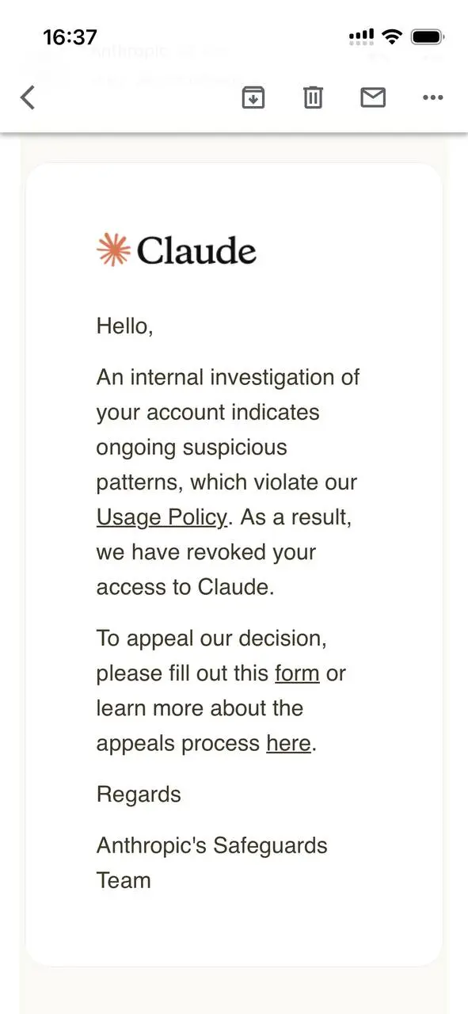Tap the 'internal investigation' paragraph
Viewport: 468px width, 1014px height.
(228, 482)
